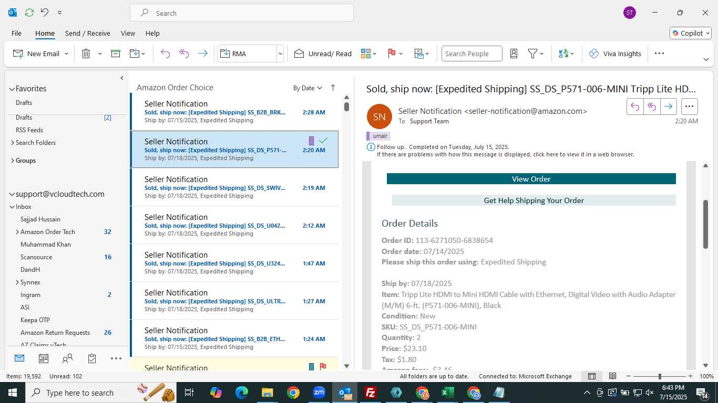
Task: Open the RMA quick steps dropdown
Action: [280, 54]
